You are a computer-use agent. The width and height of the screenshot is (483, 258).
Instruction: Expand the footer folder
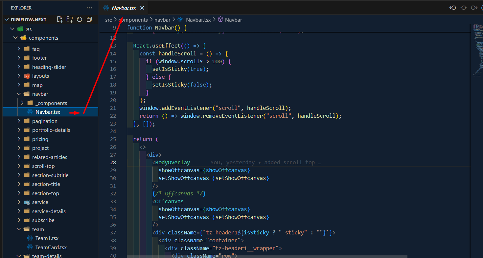click(19, 58)
